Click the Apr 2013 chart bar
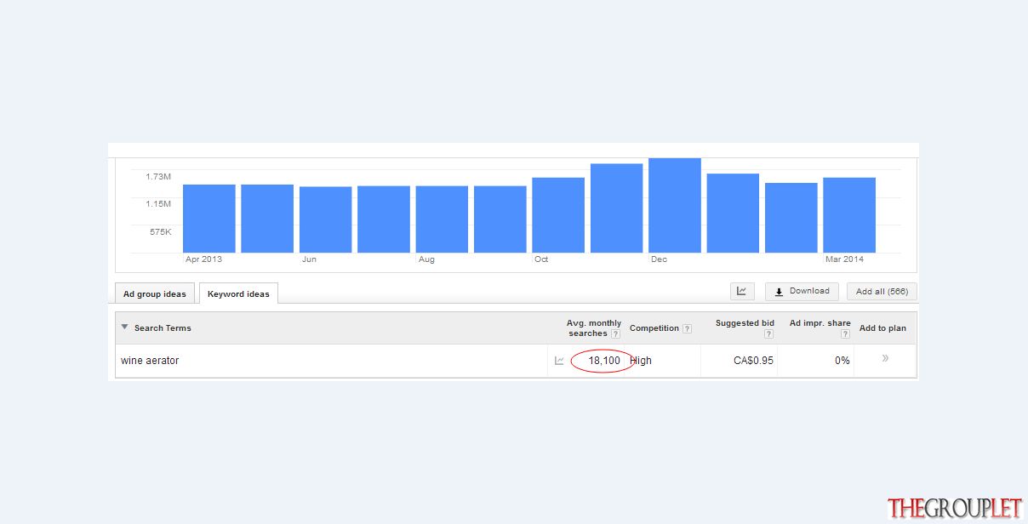Viewport: 1028px width, 524px height. click(x=209, y=219)
